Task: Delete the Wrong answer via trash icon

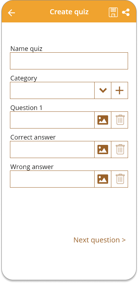Action: (120, 179)
